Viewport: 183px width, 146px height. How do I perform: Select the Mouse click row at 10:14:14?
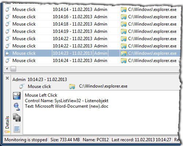(x=92, y=9)
